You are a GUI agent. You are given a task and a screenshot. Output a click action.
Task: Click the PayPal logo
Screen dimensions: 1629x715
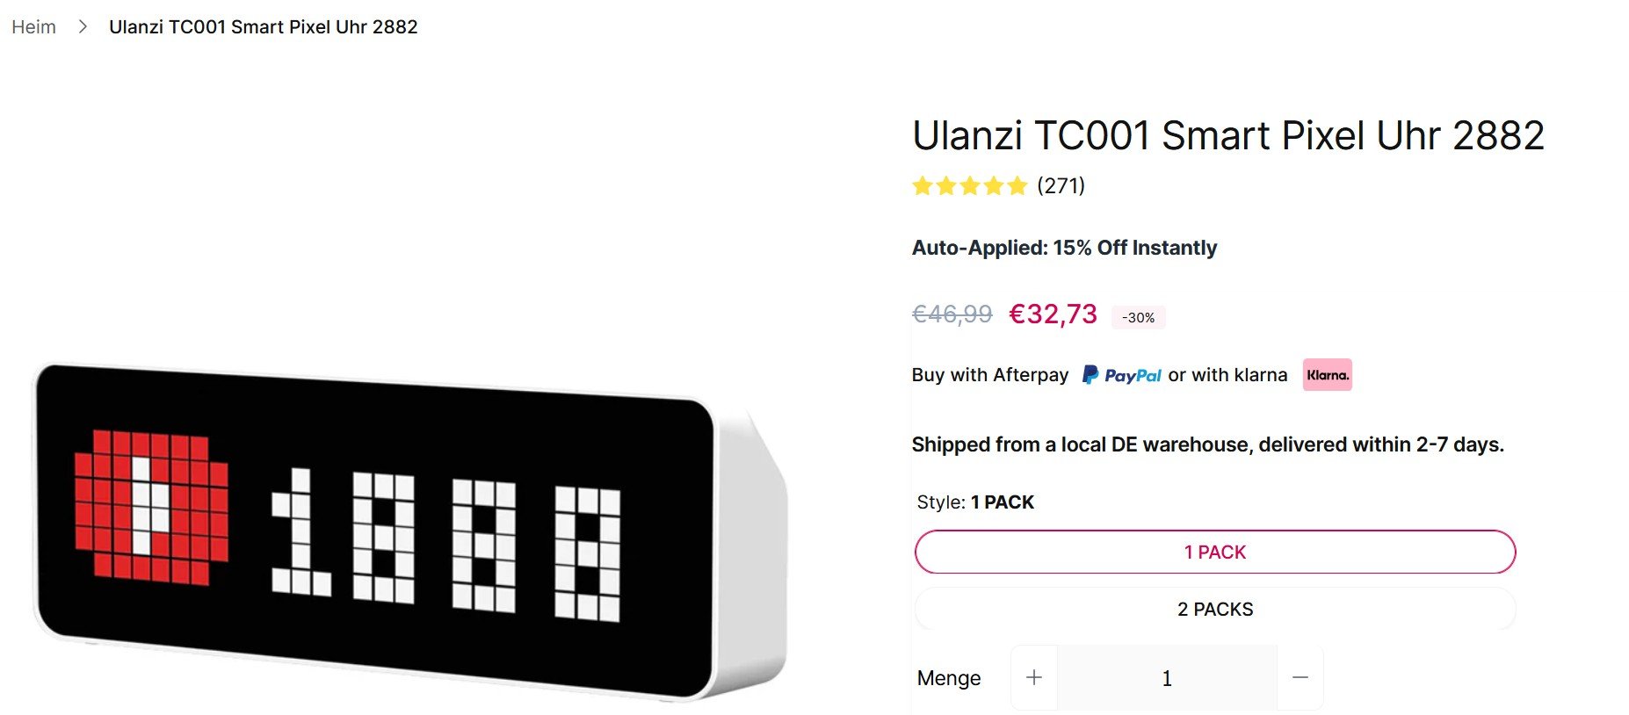1121,375
